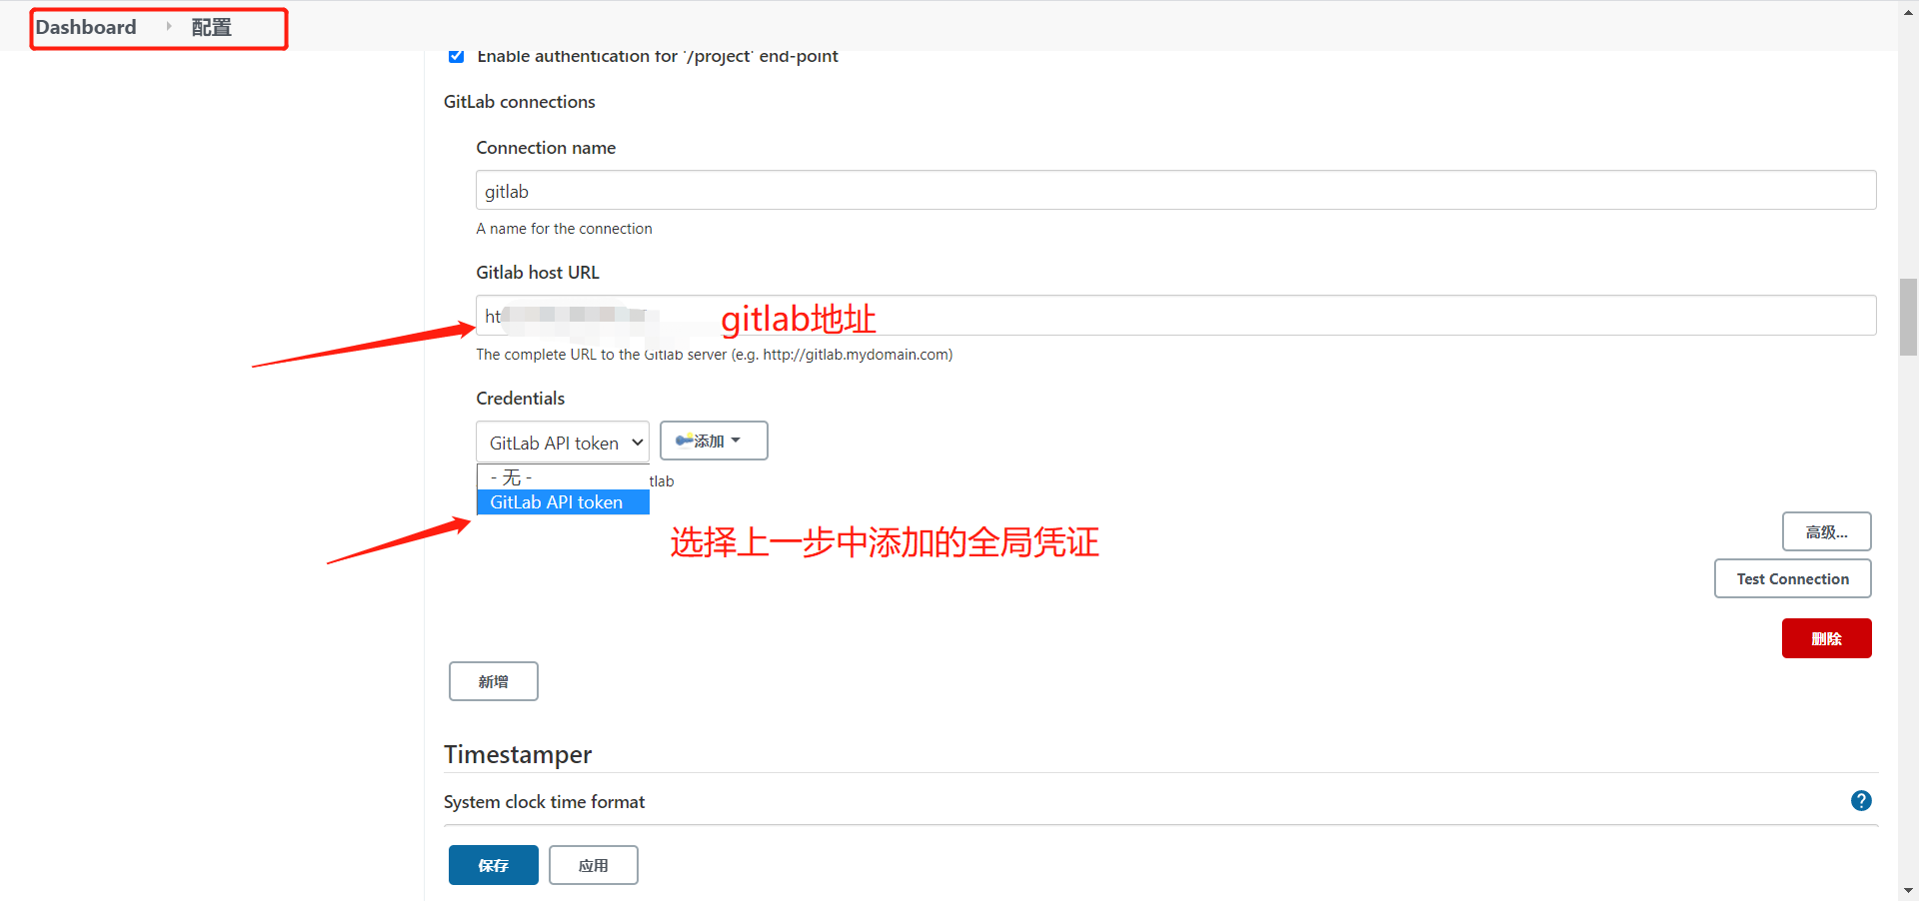The image size is (1919, 901).
Task: Click the scroll-up arrow on the right scrollbar
Action: tap(1909, 11)
